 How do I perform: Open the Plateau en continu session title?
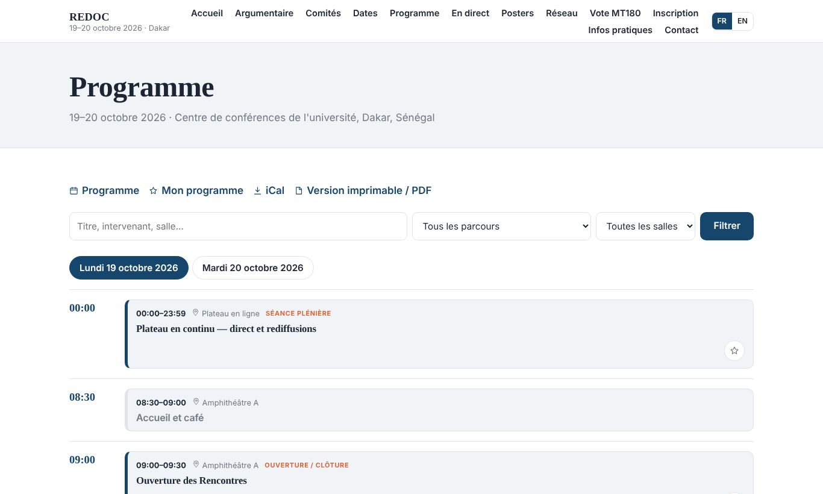pos(226,329)
